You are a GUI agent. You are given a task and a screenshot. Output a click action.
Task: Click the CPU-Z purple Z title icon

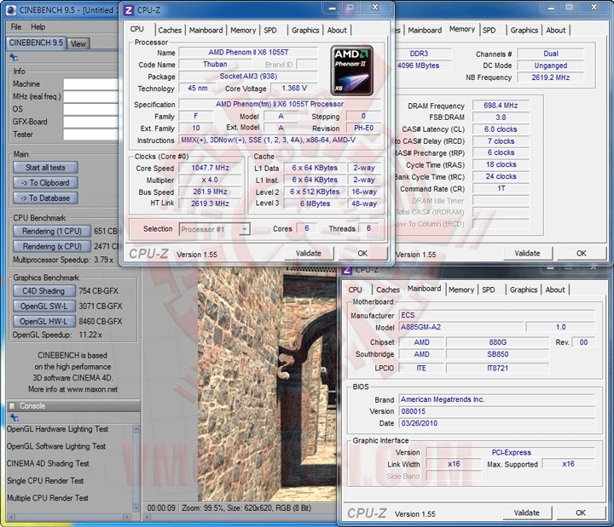[x=129, y=10]
